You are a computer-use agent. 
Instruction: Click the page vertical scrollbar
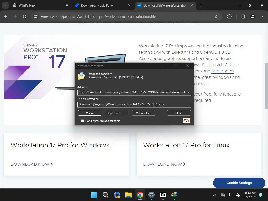pos(266,86)
